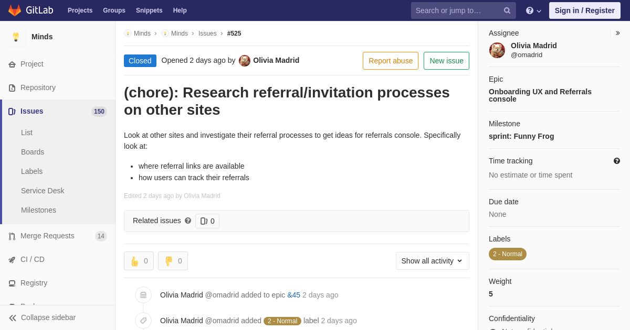Click the Closed status badge
Screen dimensions: 630x330
pyautogui.click(x=140, y=61)
